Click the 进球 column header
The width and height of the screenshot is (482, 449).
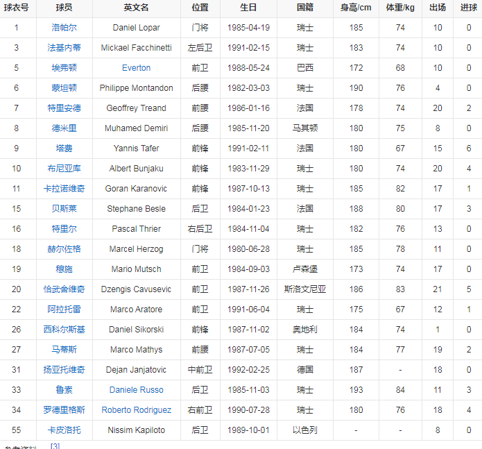tap(468, 8)
